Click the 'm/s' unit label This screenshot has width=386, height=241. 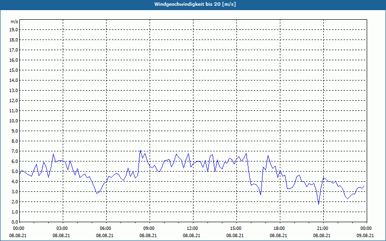[x=14, y=22]
